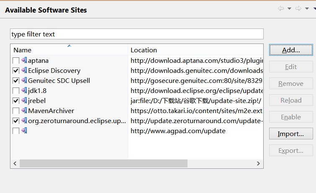Focus the type filter text field
This screenshot has width=316, height=193.
coord(137,34)
